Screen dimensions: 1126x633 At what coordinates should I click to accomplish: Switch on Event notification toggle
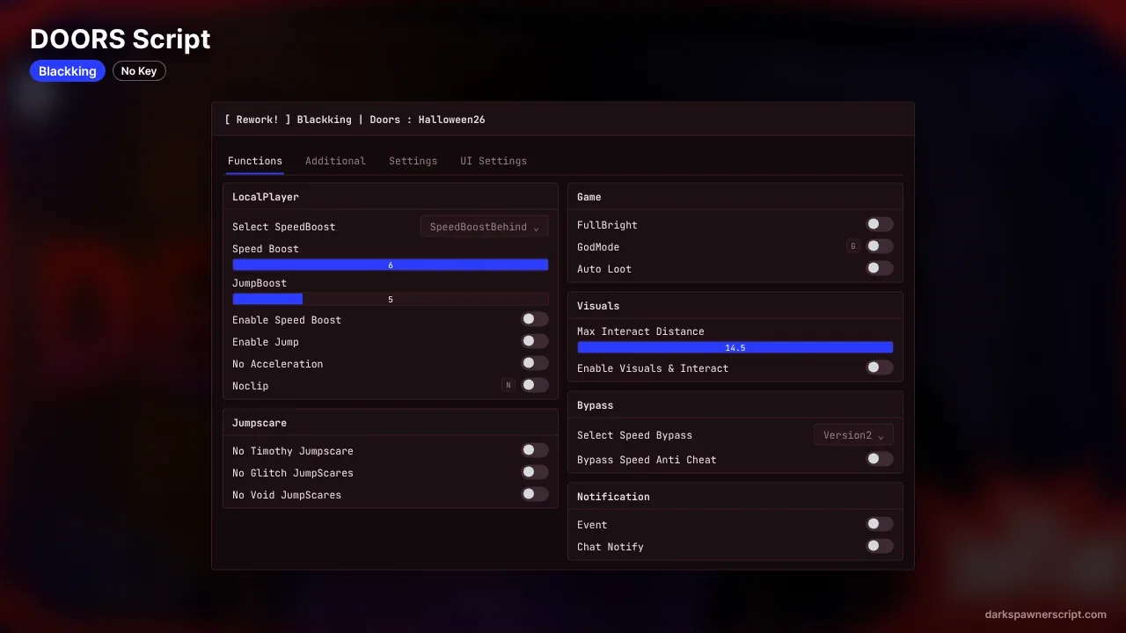coord(880,524)
